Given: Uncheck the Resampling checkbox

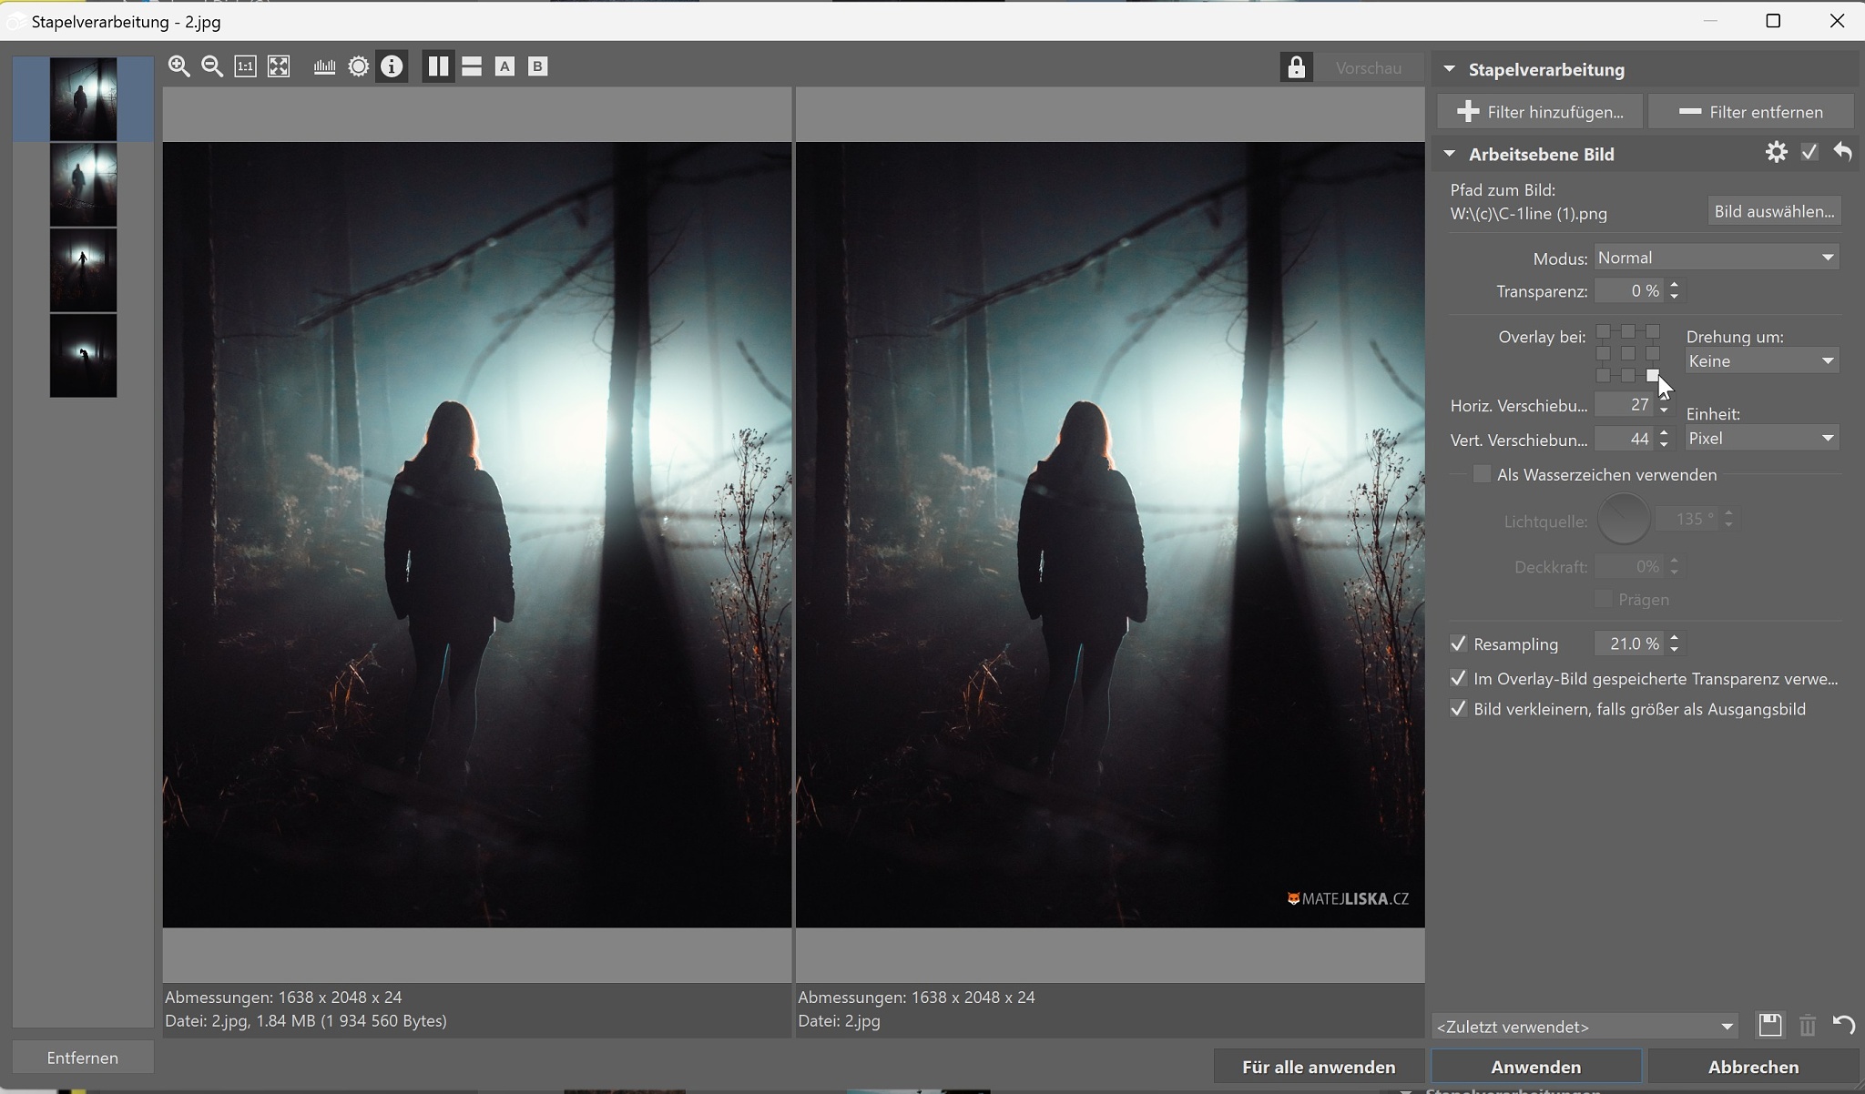Looking at the screenshot, I should coord(1458,643).
